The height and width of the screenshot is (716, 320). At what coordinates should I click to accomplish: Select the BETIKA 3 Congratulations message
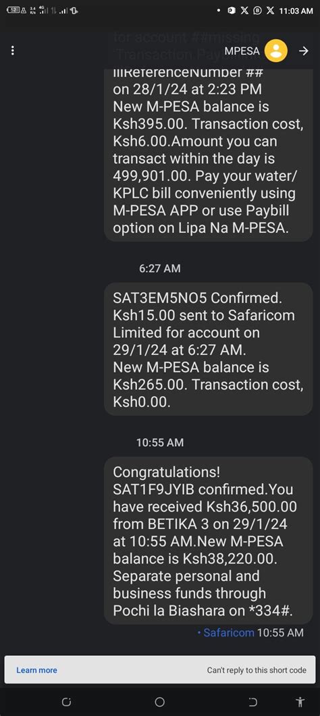pyautogui.click(x=209, y=541)
